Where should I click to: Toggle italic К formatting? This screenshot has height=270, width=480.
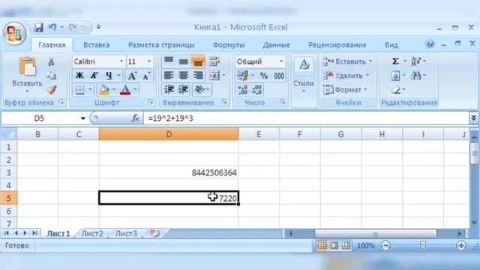(94, 76)
